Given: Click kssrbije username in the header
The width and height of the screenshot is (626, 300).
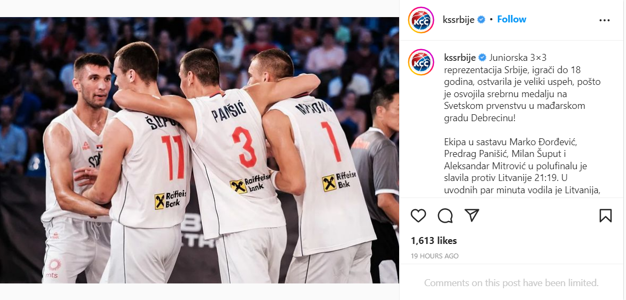Looking at the screenshot, I should [459, 20].
